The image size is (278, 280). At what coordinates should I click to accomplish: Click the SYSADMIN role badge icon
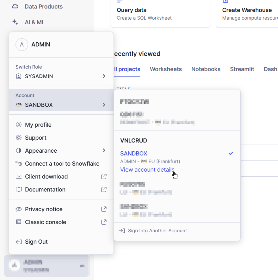coord(19,76)
